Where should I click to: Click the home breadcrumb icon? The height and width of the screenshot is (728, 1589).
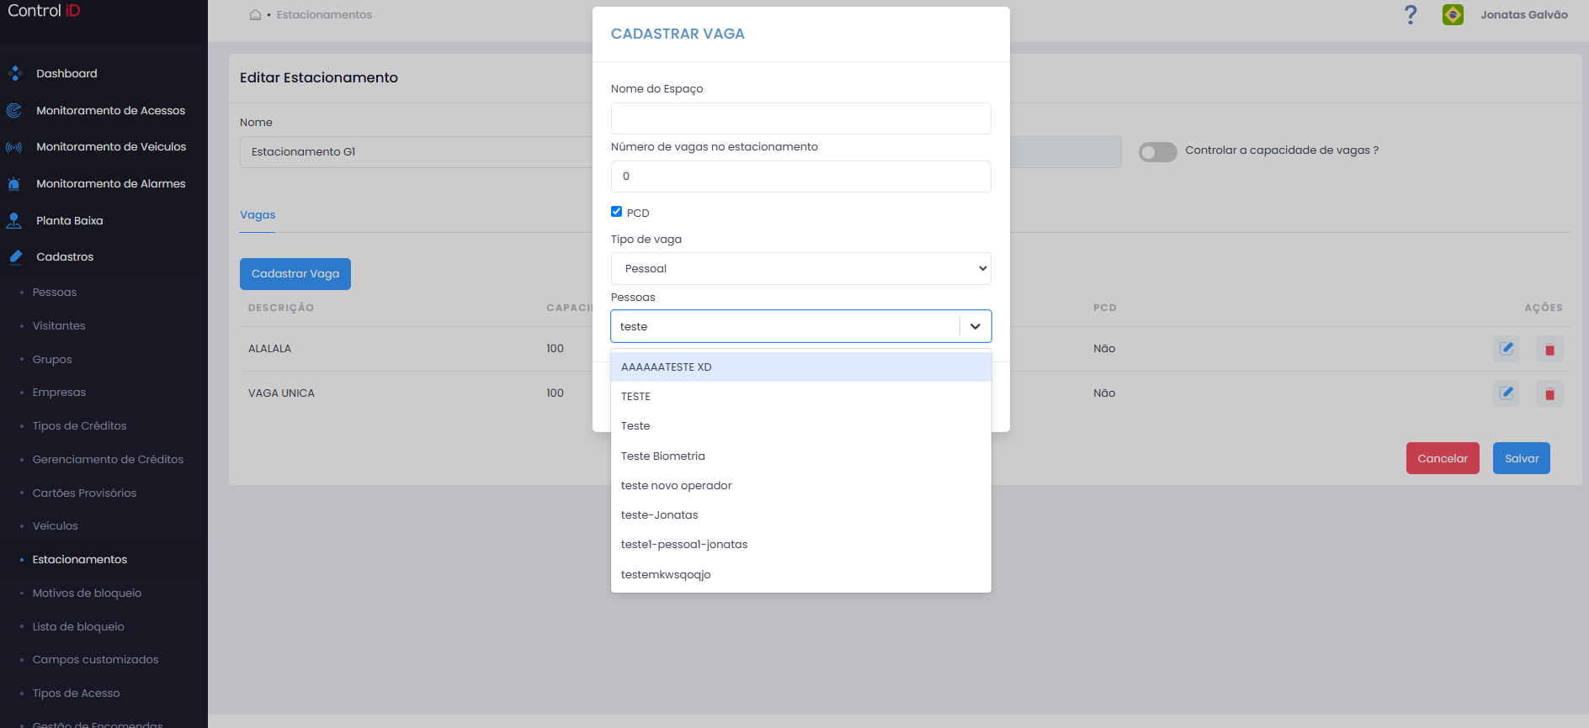coord(255,14)
